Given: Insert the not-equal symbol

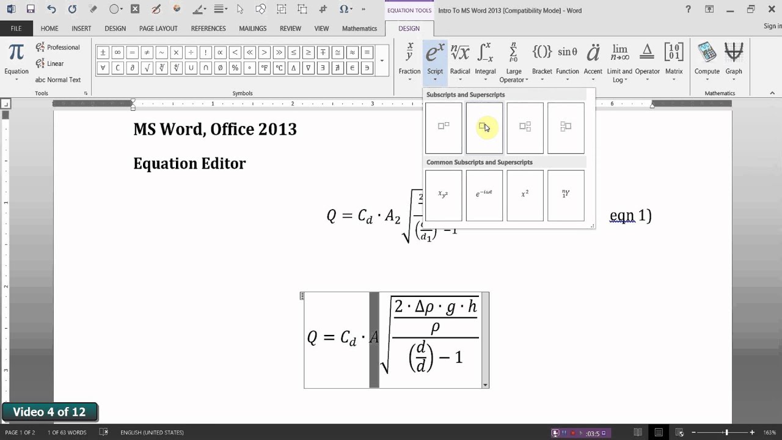Looking at the screenshot, I should pyautogui.click(x=147, y=53).
